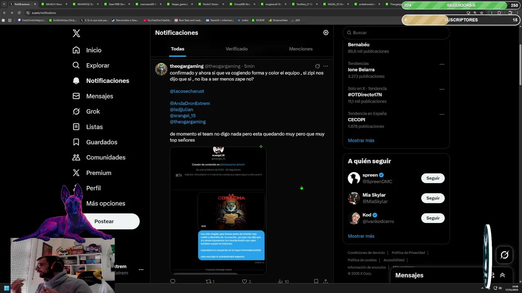Follow spreen with Seguir button

coord(433,178)
